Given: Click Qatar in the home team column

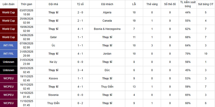Looking at the screenshot, I should [x=53, y=37].
